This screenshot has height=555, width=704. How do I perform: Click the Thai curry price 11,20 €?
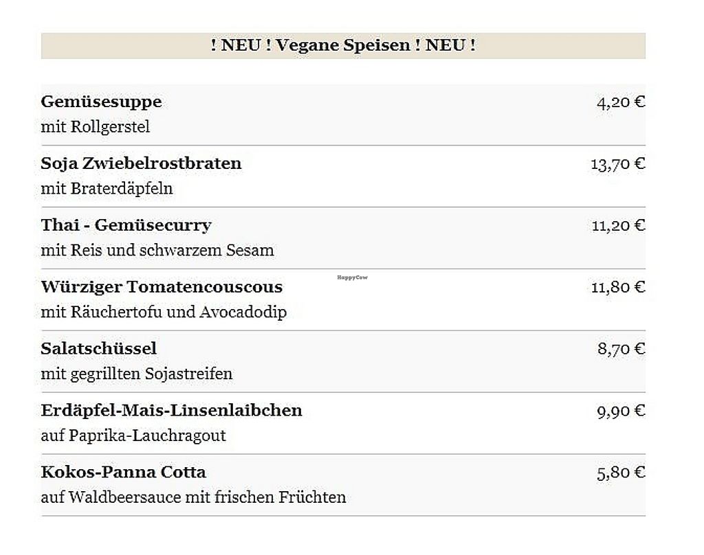click(x=618, y=226)
